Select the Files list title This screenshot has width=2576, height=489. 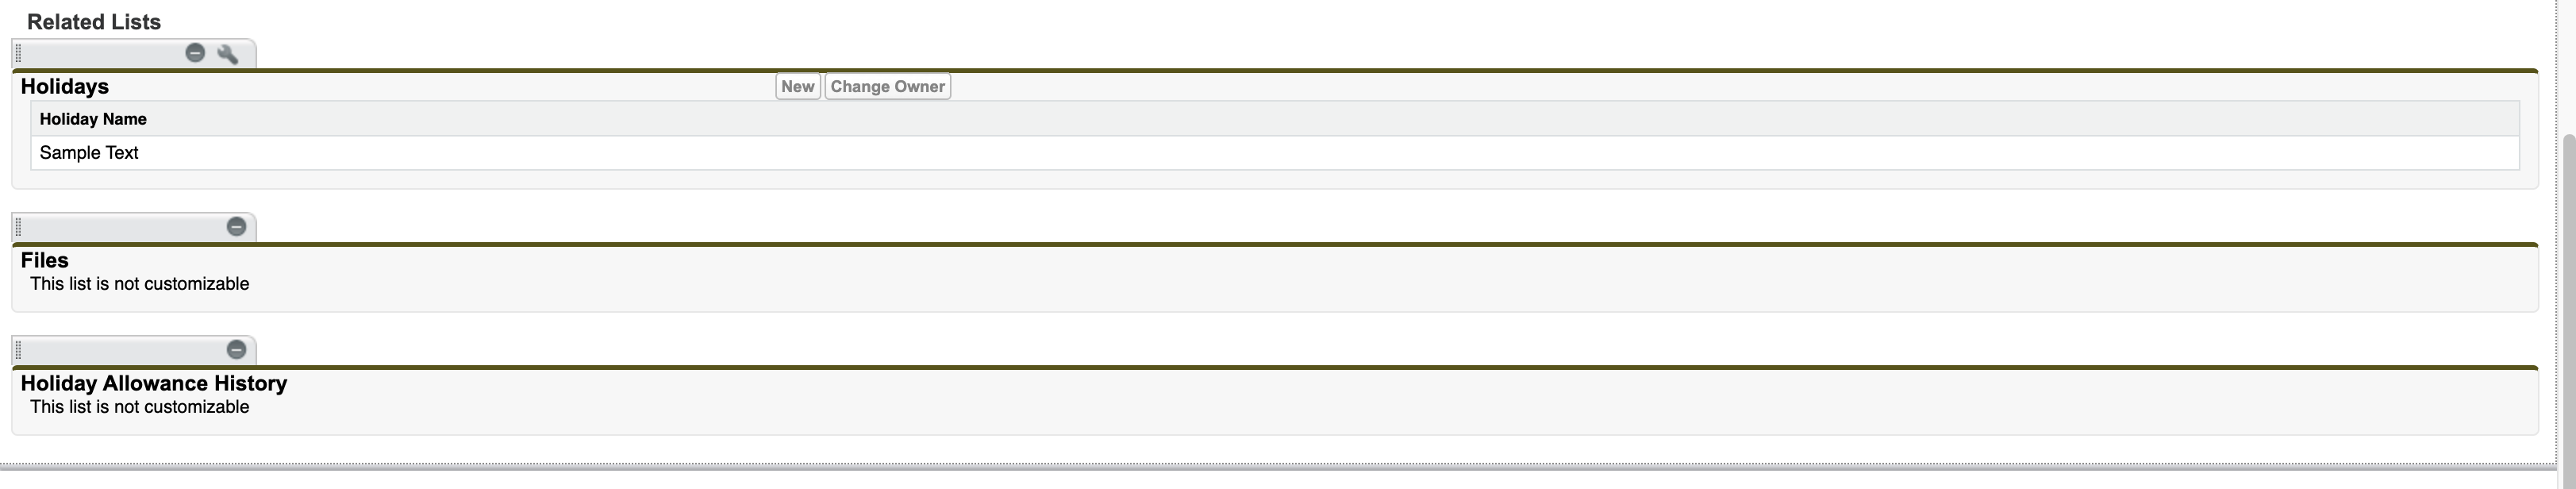[x=45, y=261]
